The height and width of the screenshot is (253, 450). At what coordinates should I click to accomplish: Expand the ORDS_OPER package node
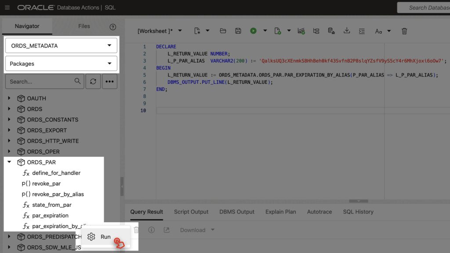[9, 152]
